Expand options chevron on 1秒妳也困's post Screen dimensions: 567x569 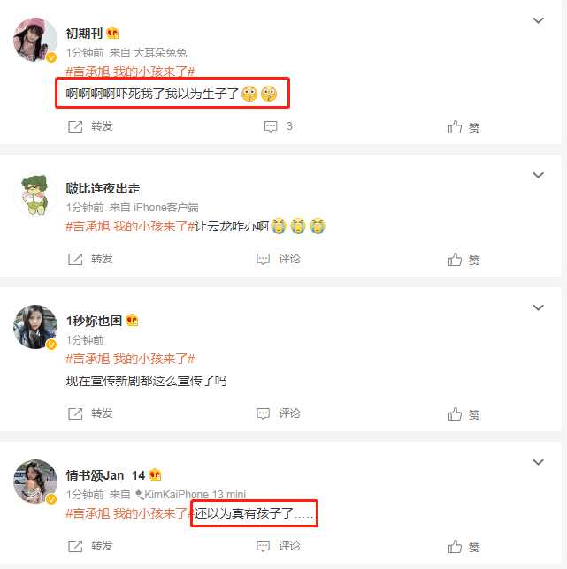538,307
